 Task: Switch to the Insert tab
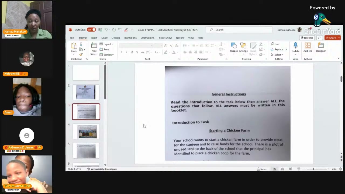pyautogui.click(x=94, y=38)
